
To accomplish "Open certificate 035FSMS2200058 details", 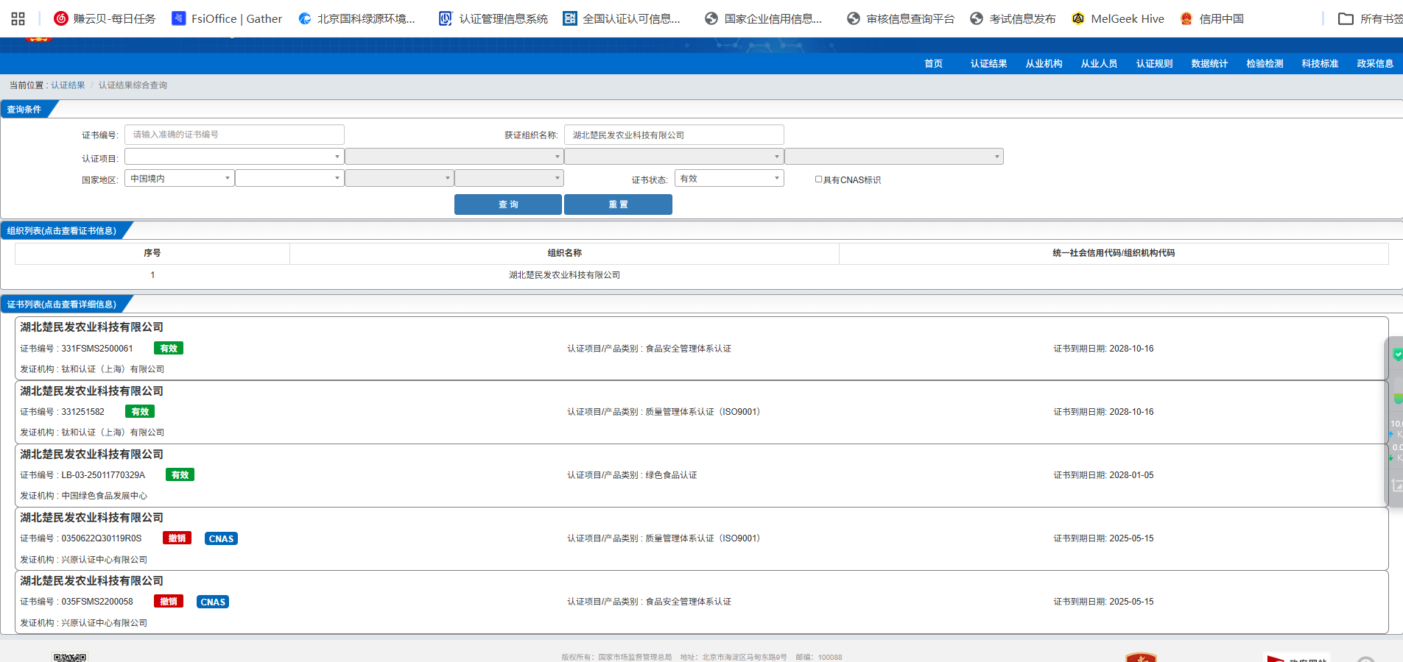I will click(x=701, y=602).
